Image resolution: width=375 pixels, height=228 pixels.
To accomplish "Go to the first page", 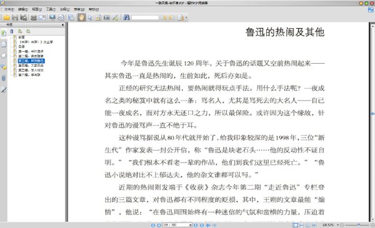I will pos(153,225).
